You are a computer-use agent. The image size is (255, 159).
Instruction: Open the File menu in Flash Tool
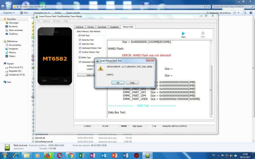[x=38, y=21]
